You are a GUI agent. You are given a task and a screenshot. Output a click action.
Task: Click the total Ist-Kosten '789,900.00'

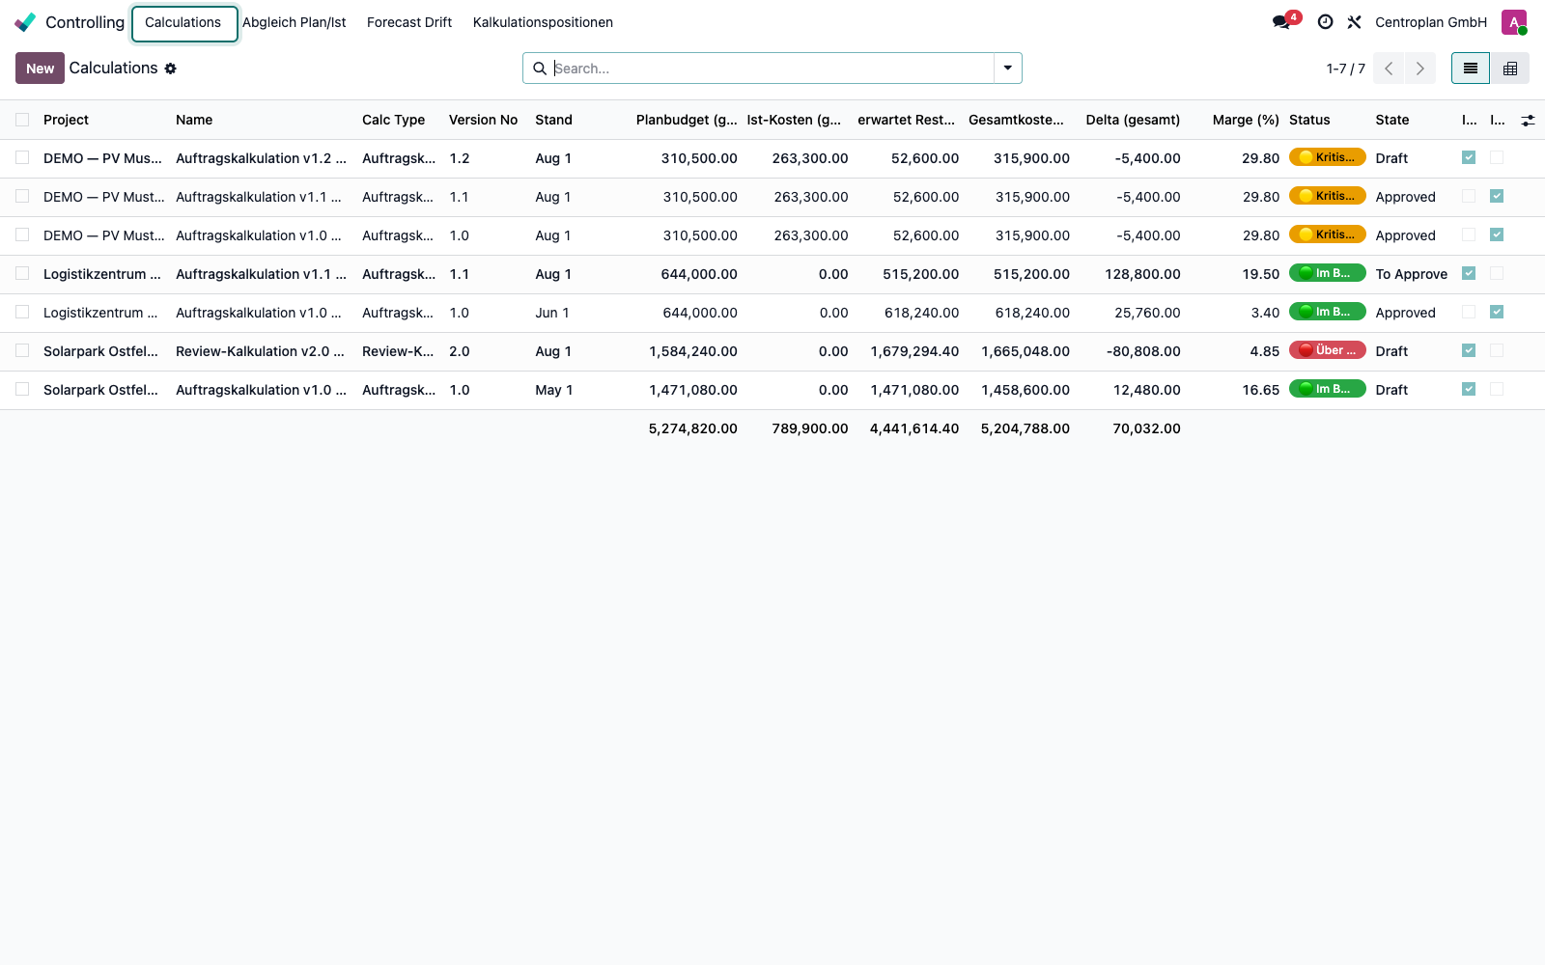810,428
